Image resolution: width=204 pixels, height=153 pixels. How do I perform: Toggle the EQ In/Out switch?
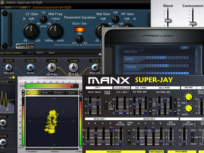pyautogui.click(x=80, y=30)
